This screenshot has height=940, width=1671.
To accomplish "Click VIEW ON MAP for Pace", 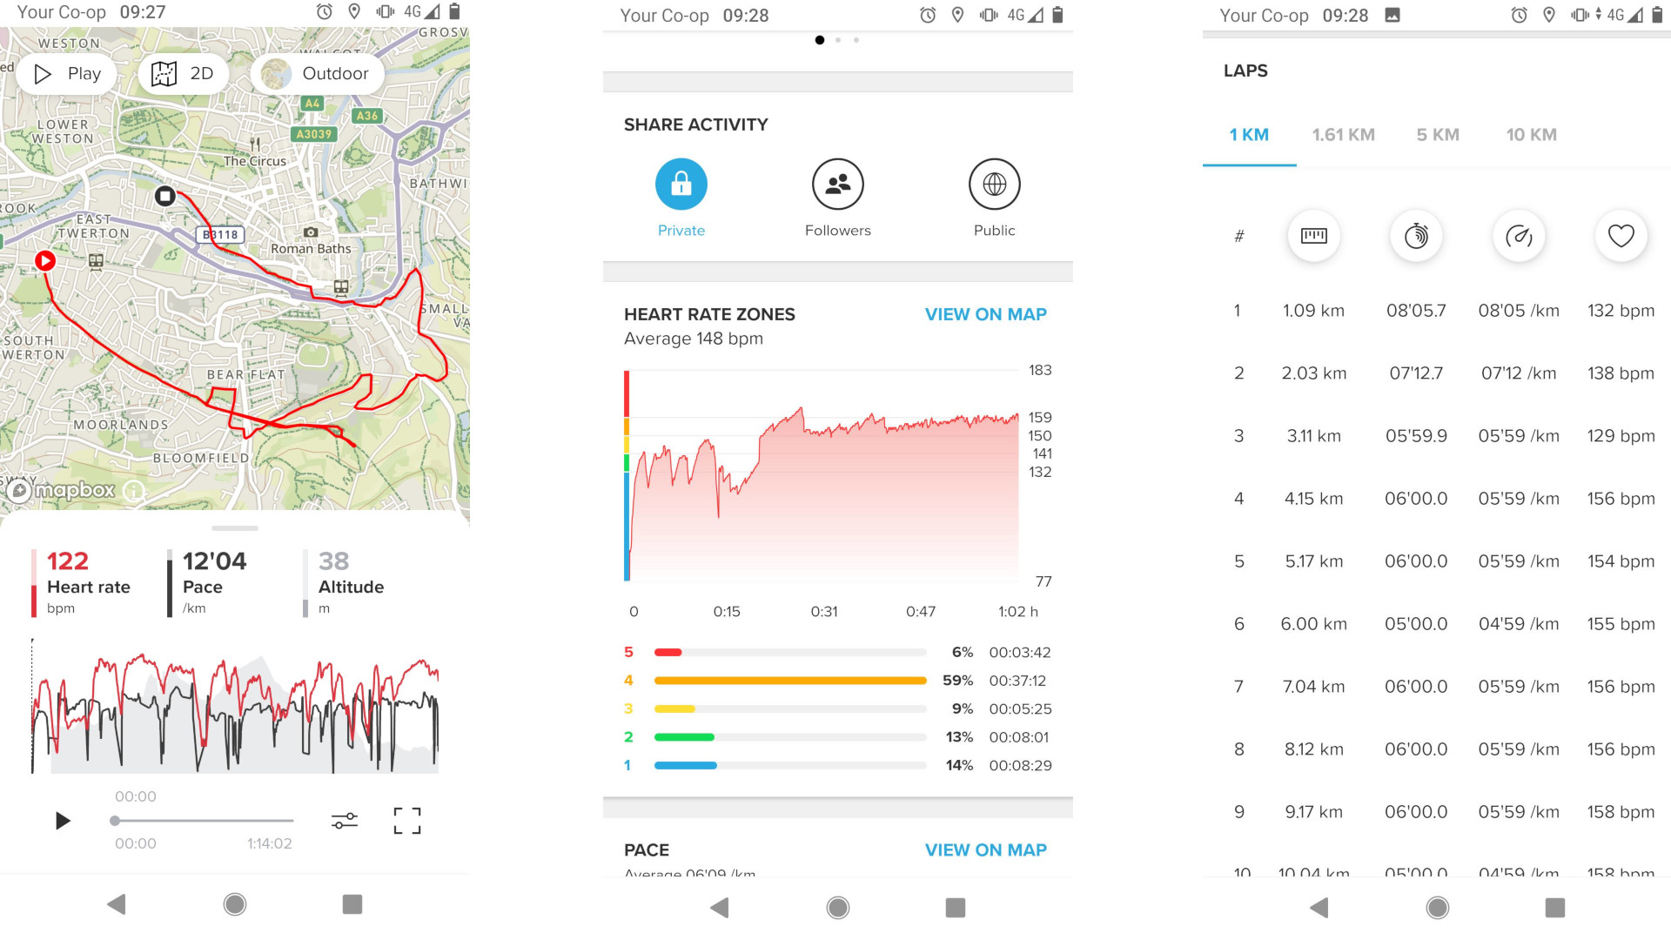I will click(986, 849).
